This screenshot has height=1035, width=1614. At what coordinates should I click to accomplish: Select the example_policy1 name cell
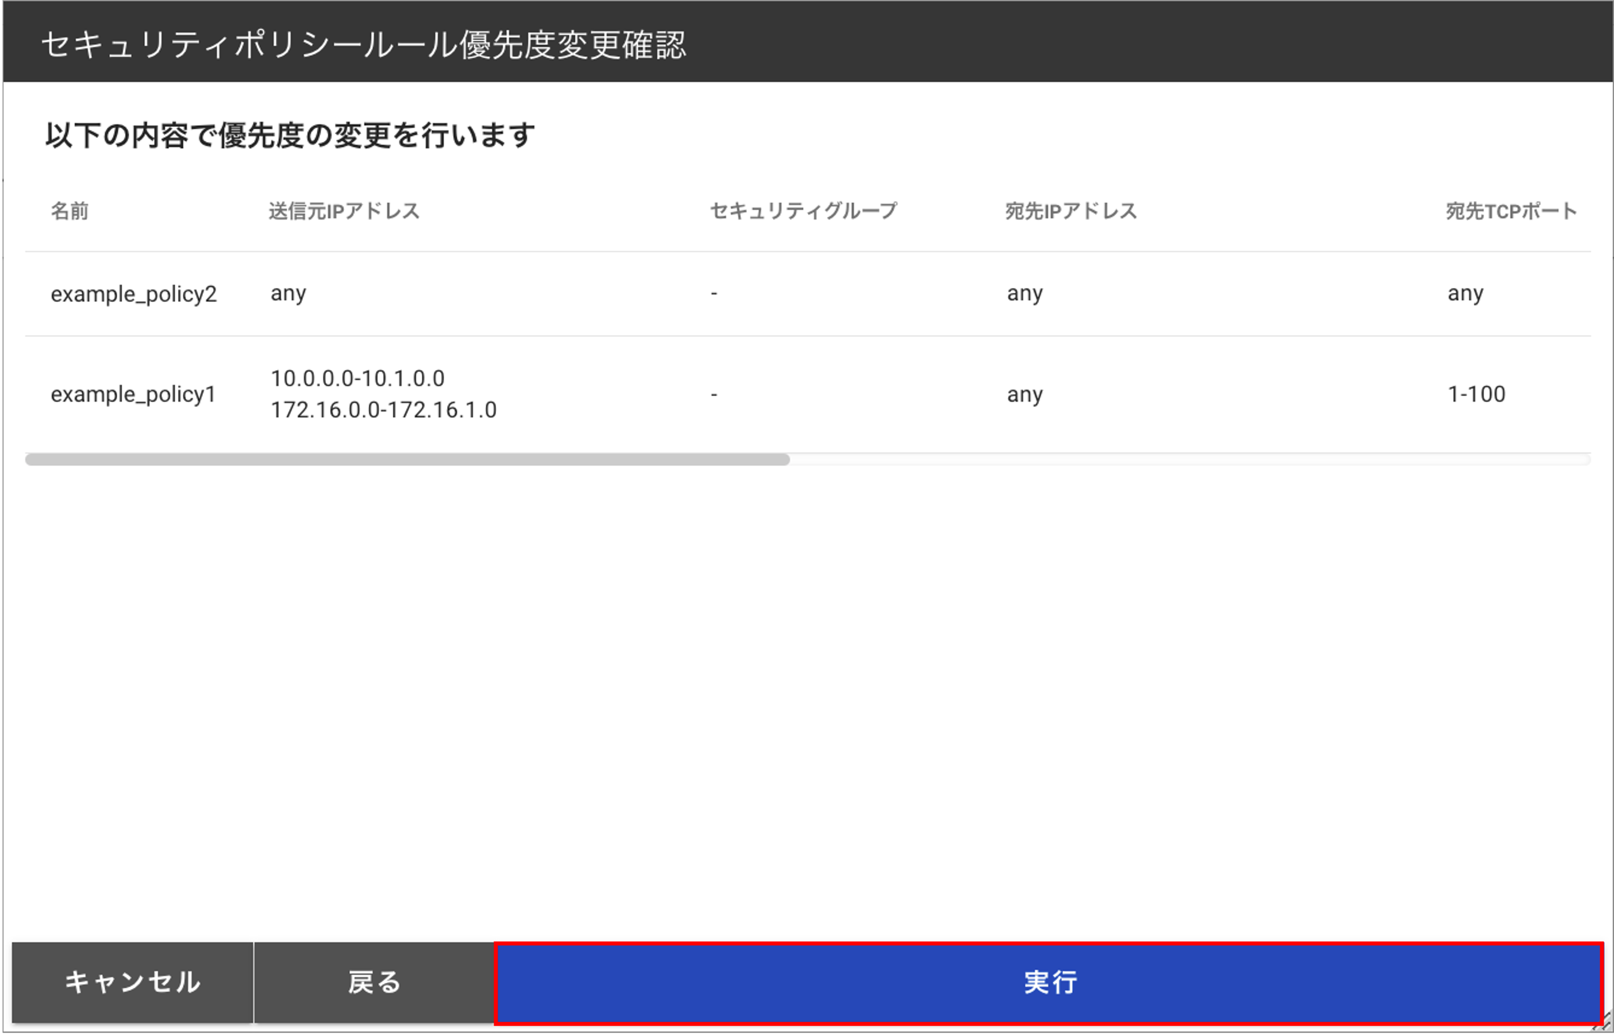click(133, 394)
